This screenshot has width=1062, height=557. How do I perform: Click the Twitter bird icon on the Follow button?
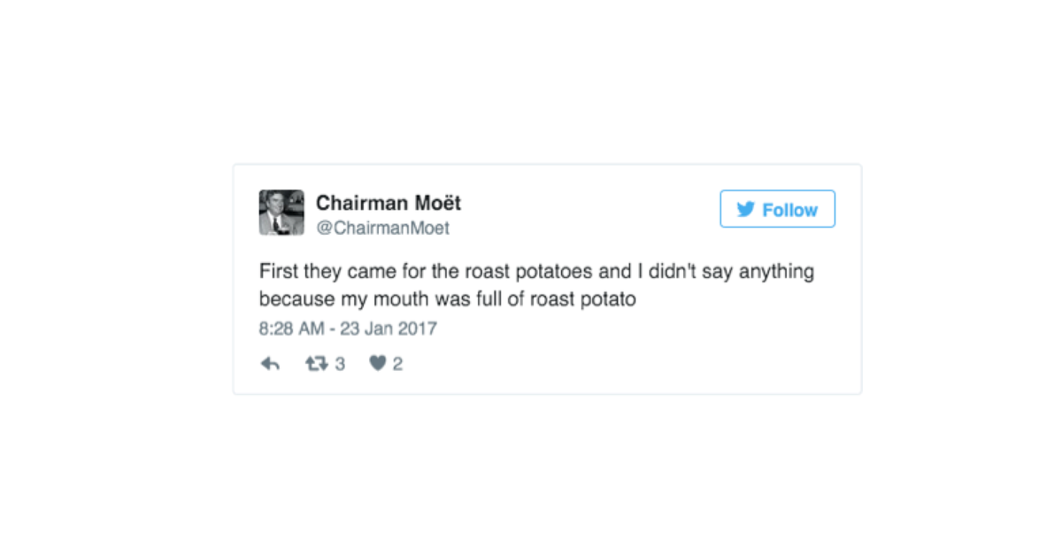point(745,209)
